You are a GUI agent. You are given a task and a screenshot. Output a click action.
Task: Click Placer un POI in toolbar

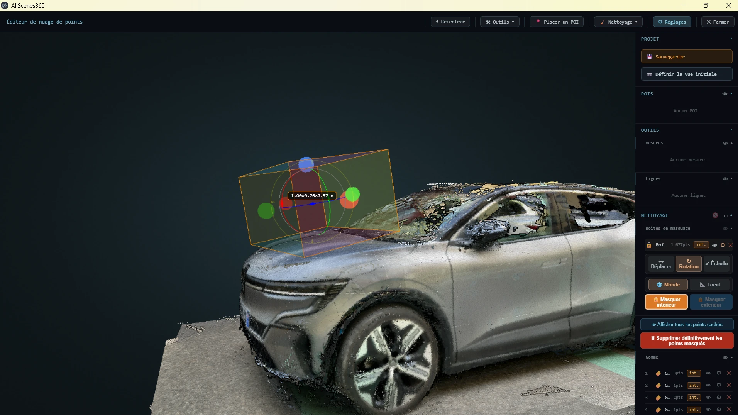click(556, 22)
